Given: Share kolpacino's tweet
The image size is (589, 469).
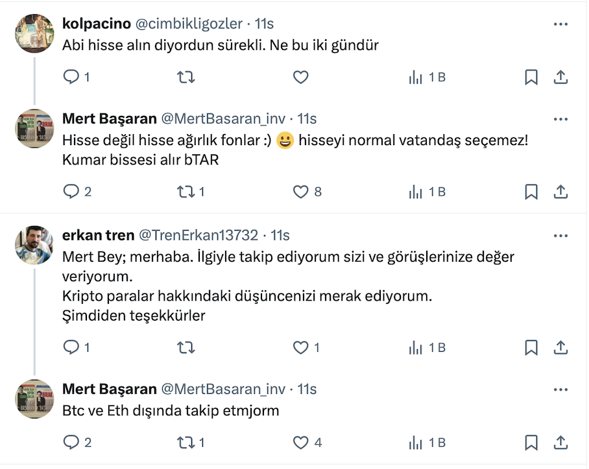Looking at the screenshot, I should (x=560, y=78).
